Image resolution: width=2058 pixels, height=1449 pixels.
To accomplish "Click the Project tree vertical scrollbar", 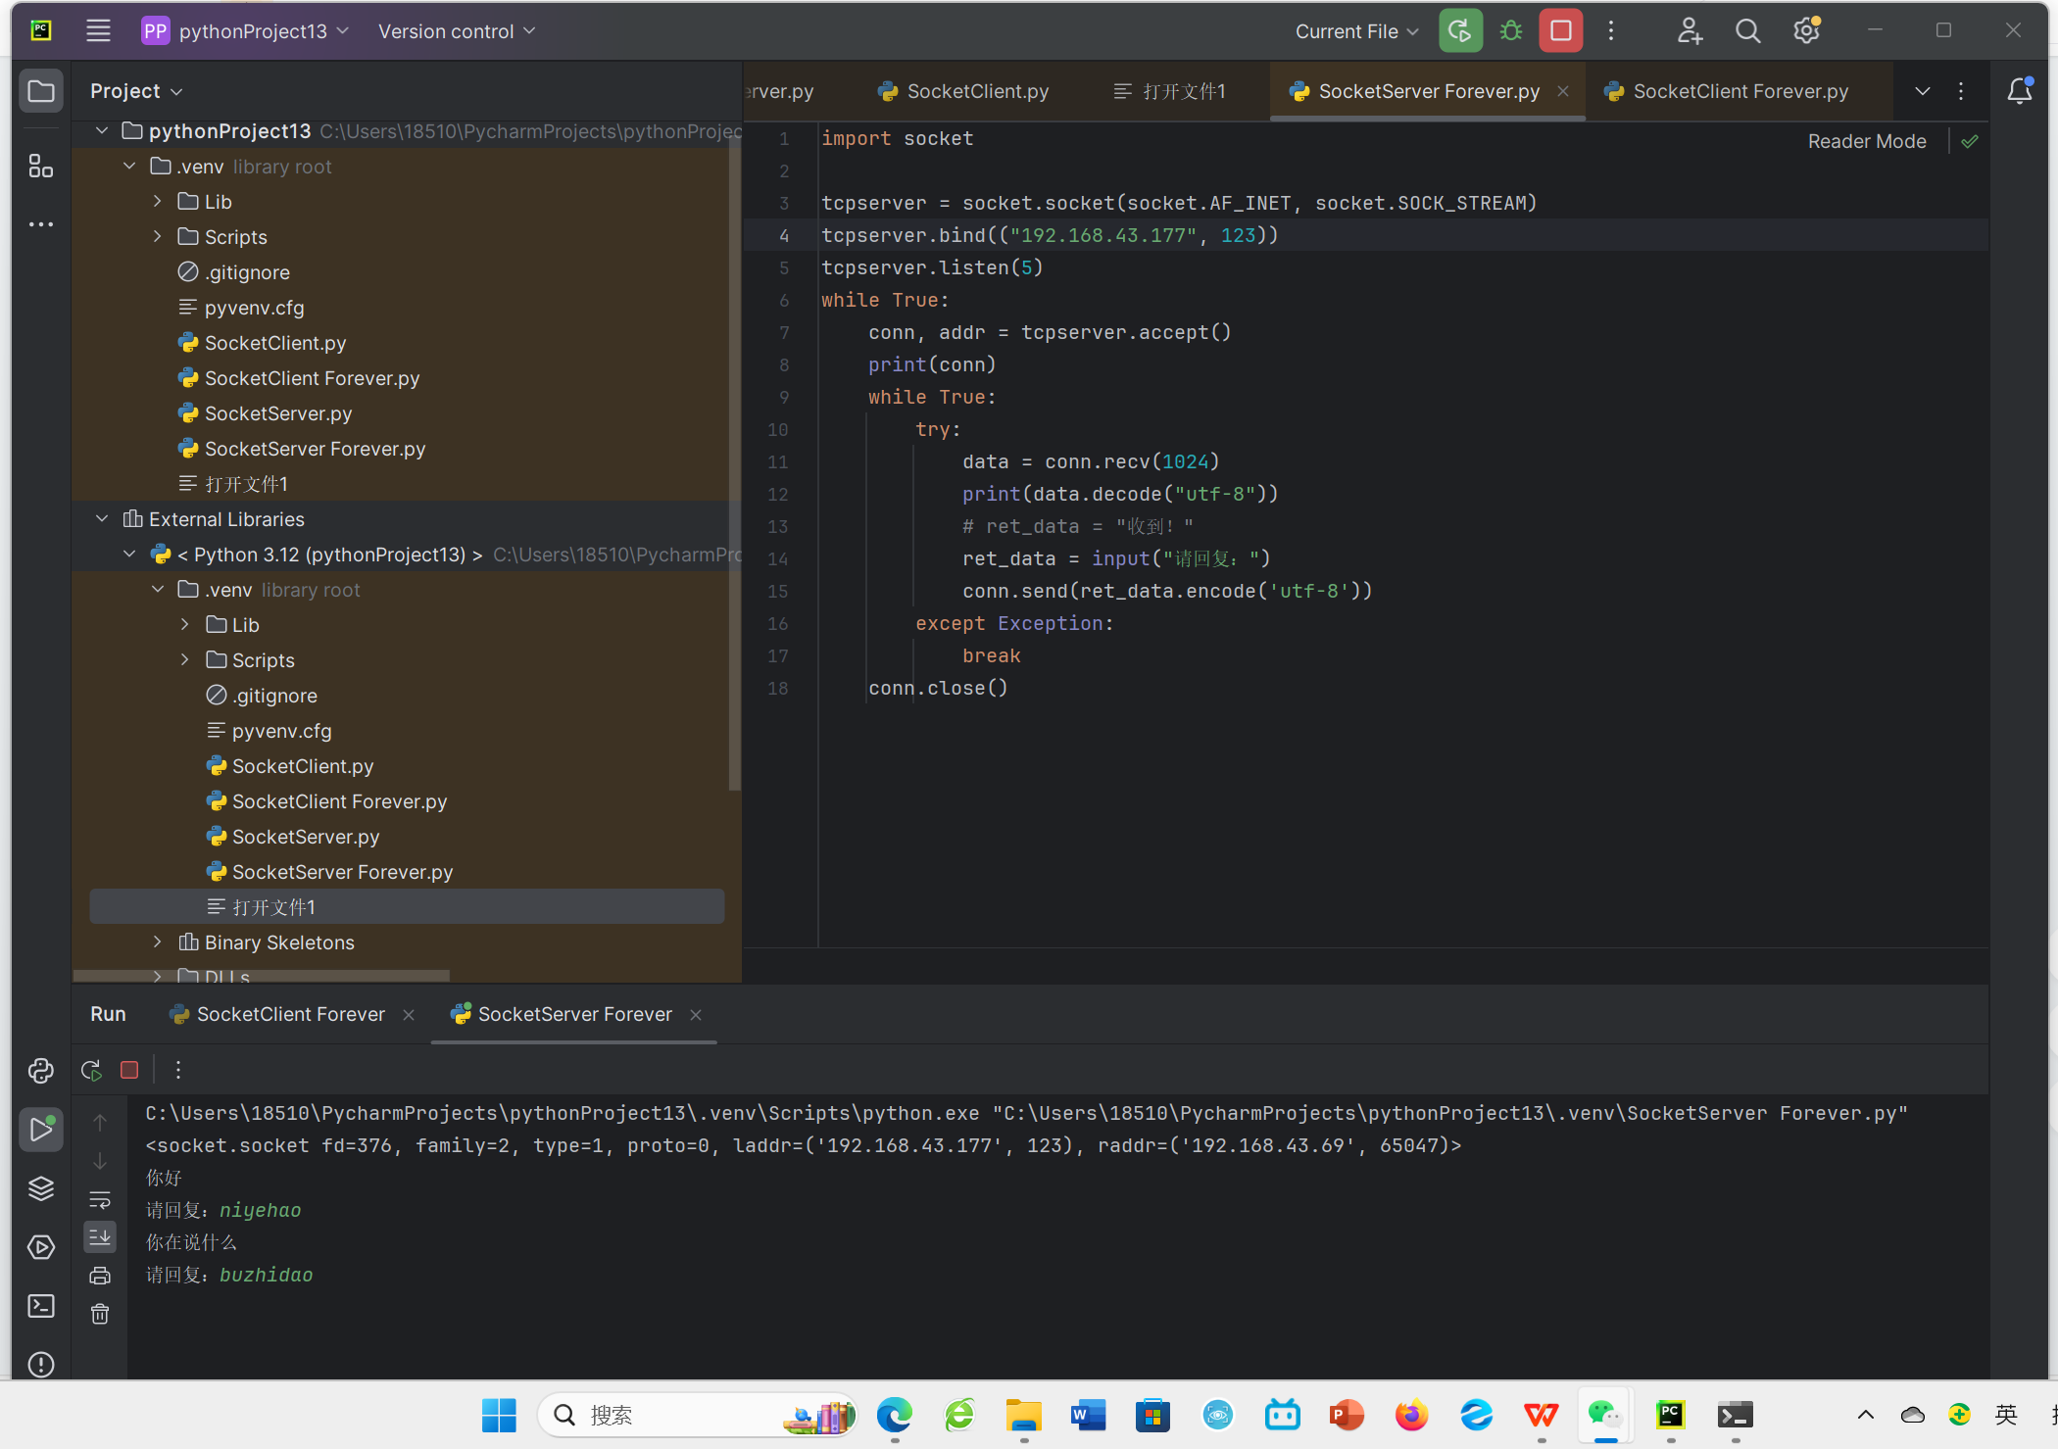I will (734, 460).
